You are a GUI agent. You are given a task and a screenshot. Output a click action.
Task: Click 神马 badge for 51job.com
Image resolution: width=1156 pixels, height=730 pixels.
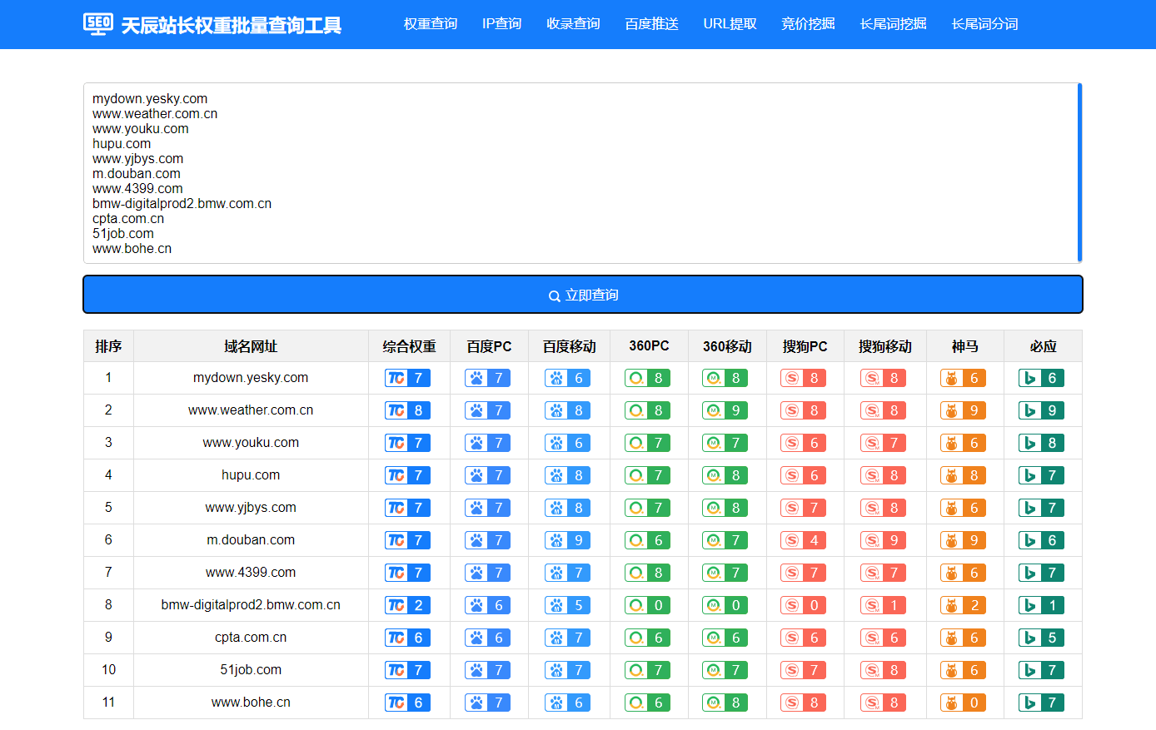(964, 670)
